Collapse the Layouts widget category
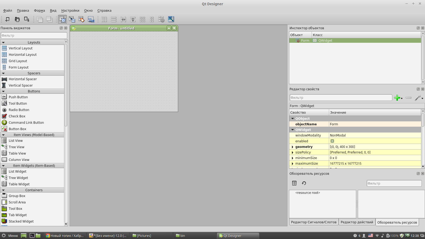Screen dimensions: 425x239 (x=3, y=42)
